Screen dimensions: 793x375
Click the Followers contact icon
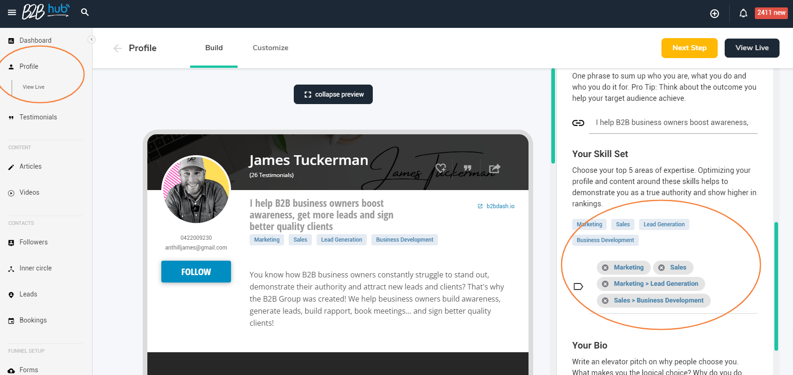(11, 243)
